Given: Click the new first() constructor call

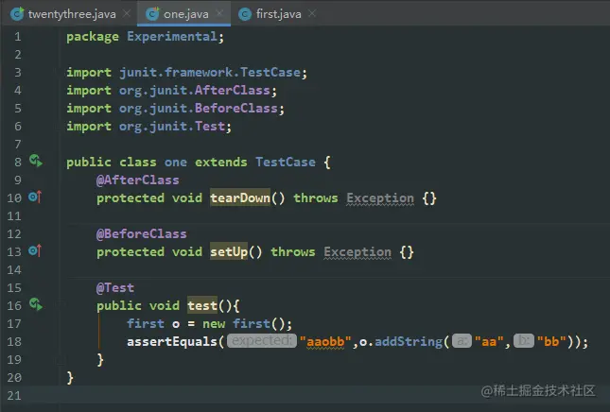Looking at the screenshot, I should (x=244, y=323).
